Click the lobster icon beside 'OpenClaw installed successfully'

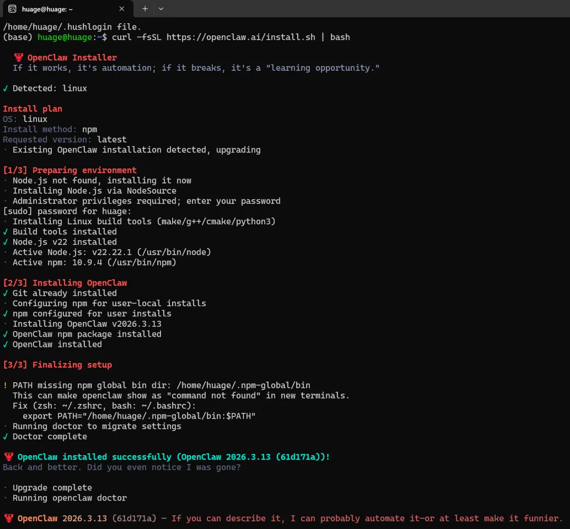coord(9,457)
